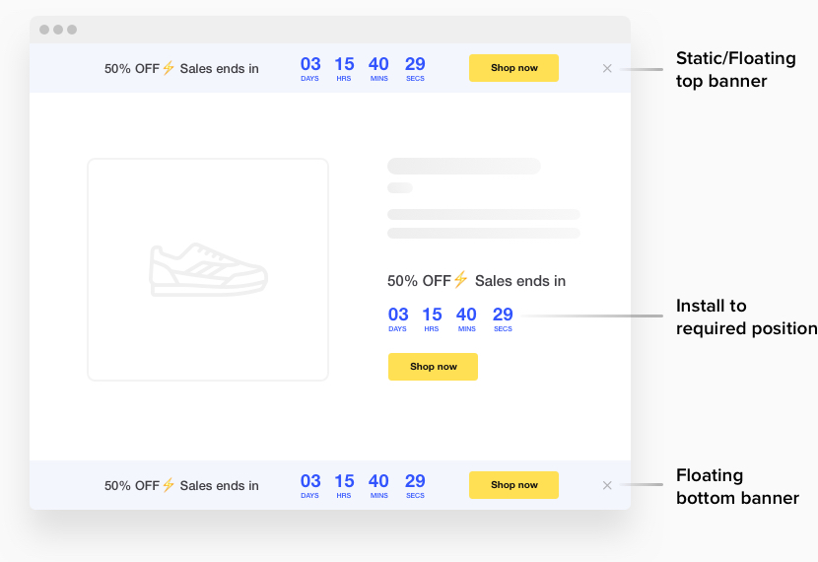
Task: Close the top banner with the X
Action: 607,68
